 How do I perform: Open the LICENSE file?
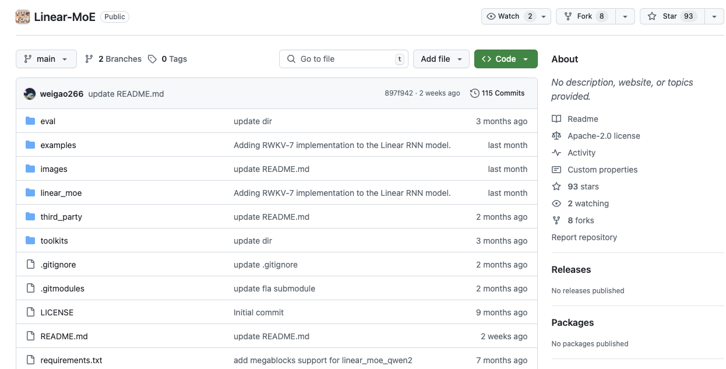57,312
